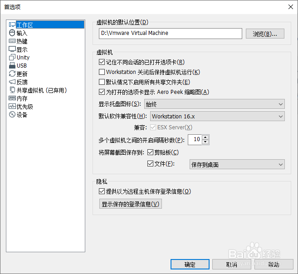The image size is (298, 274).
Task: Click the 显示 monitor icon
Action: pos(12,49)
